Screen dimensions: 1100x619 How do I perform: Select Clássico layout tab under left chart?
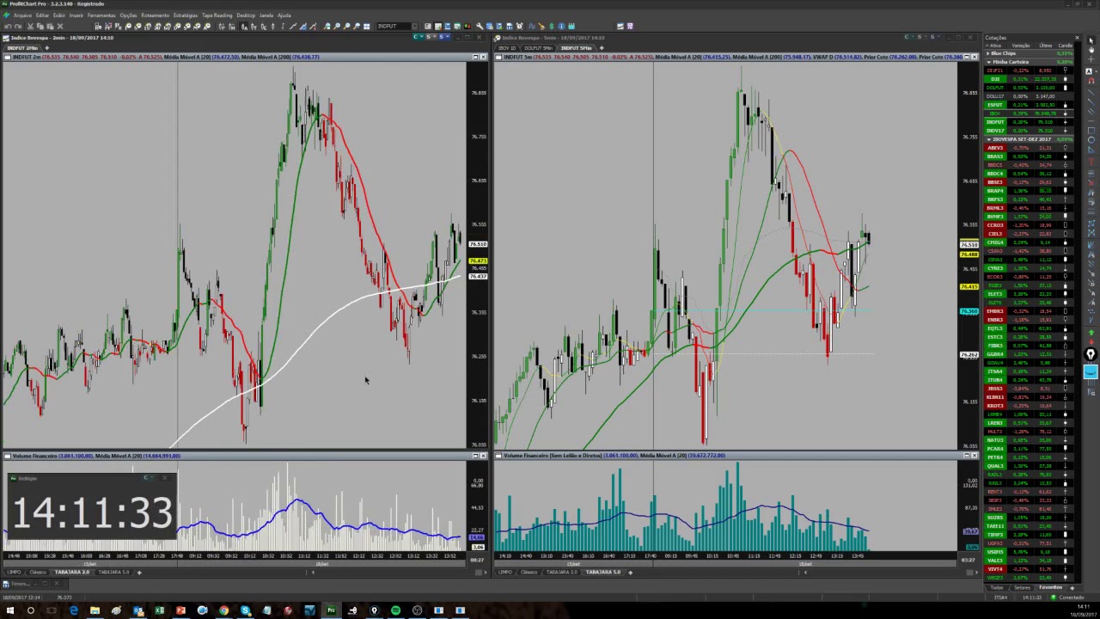[x=37, y=572]
